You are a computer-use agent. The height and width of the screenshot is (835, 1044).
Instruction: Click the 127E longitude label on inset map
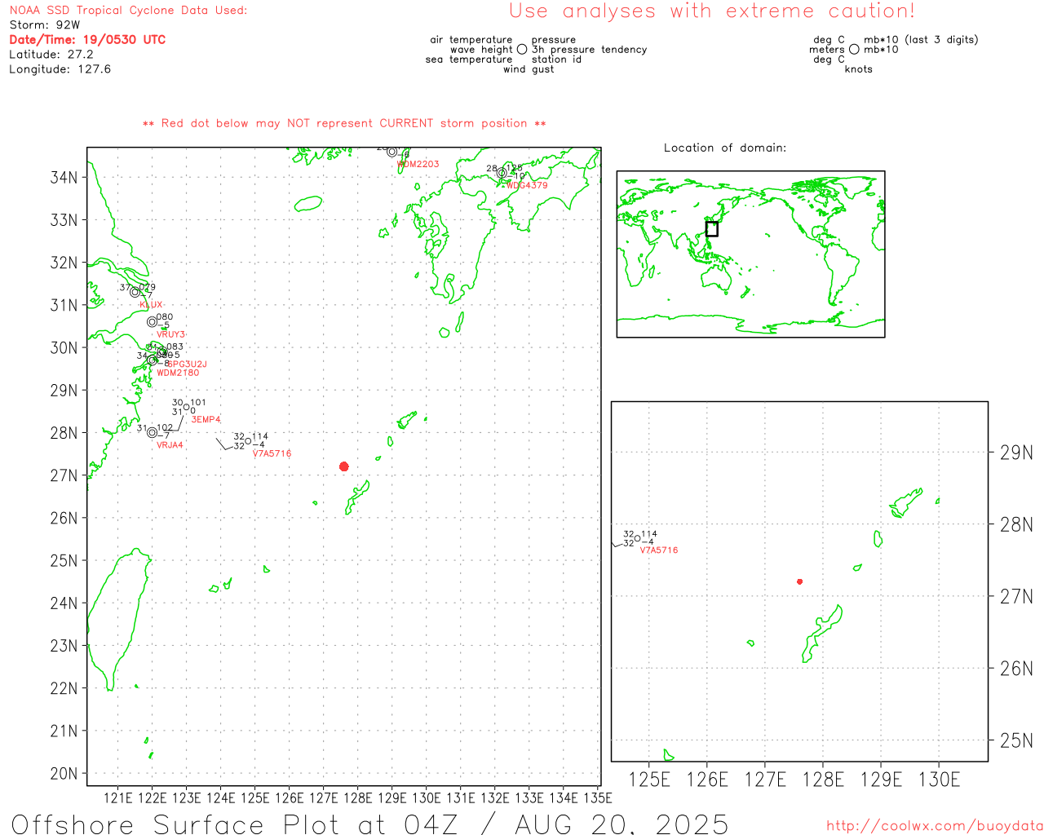(765, 780)
